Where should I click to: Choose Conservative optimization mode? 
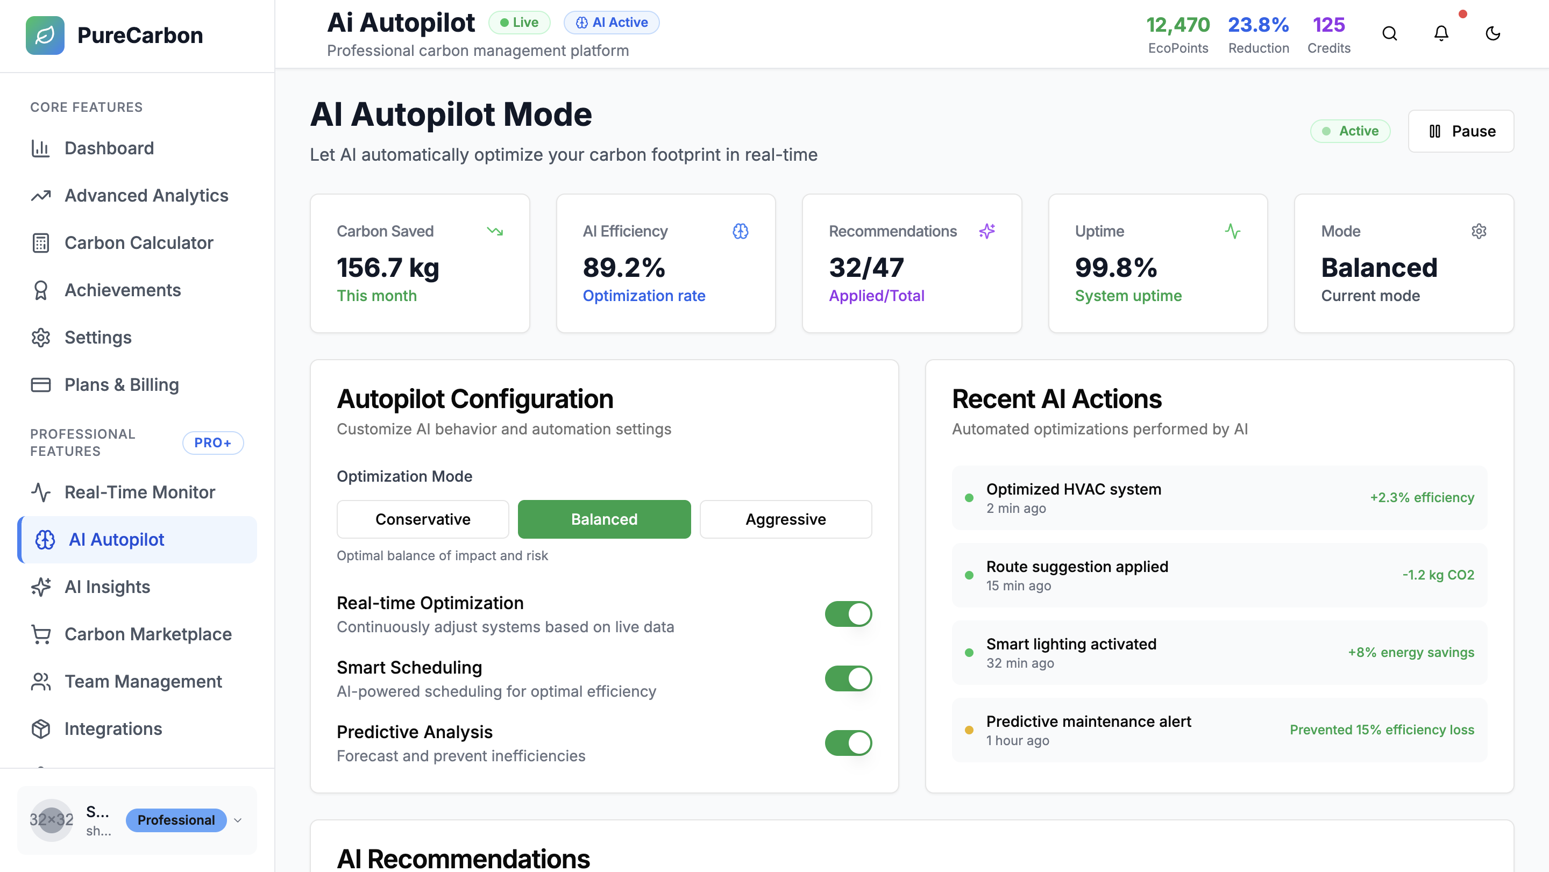[x=423, y=519]
